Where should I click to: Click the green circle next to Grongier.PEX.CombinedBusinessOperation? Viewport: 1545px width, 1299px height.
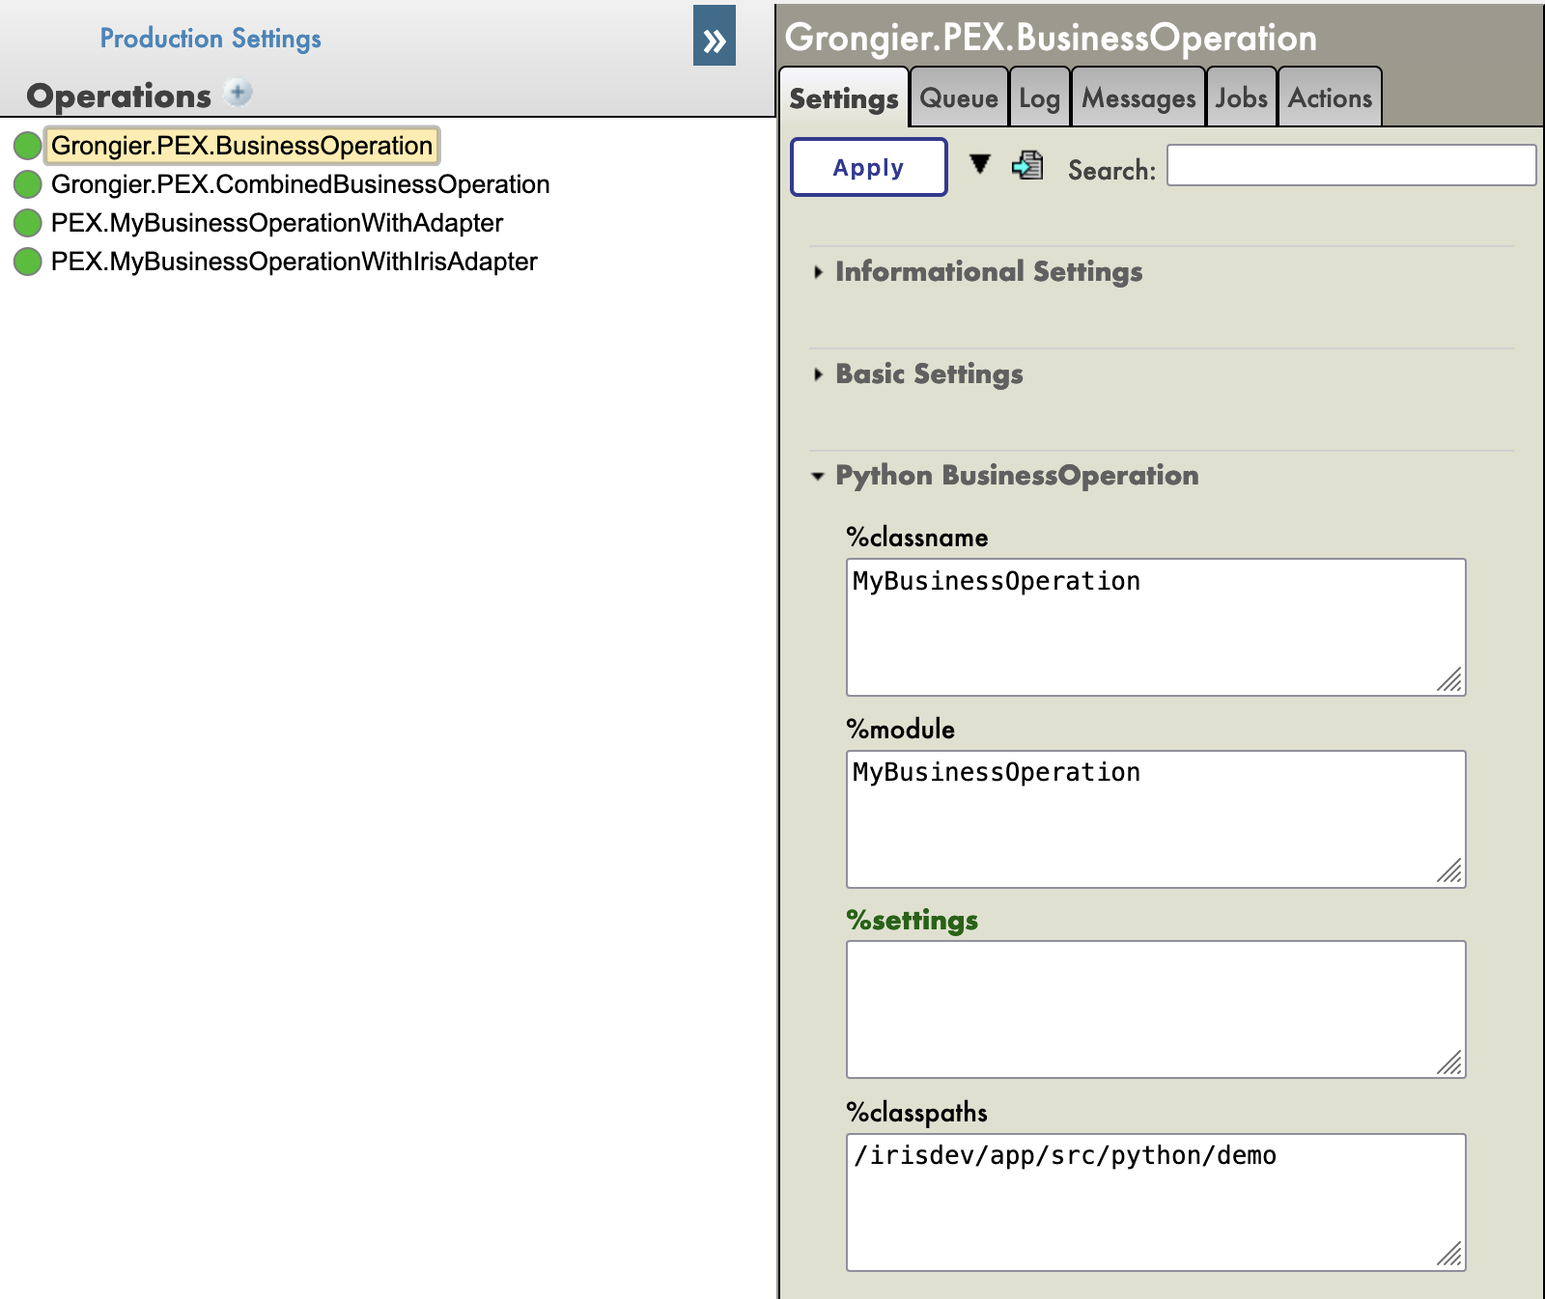point(27,183)
